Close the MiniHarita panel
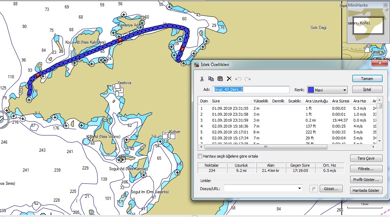 click(385, 5)
